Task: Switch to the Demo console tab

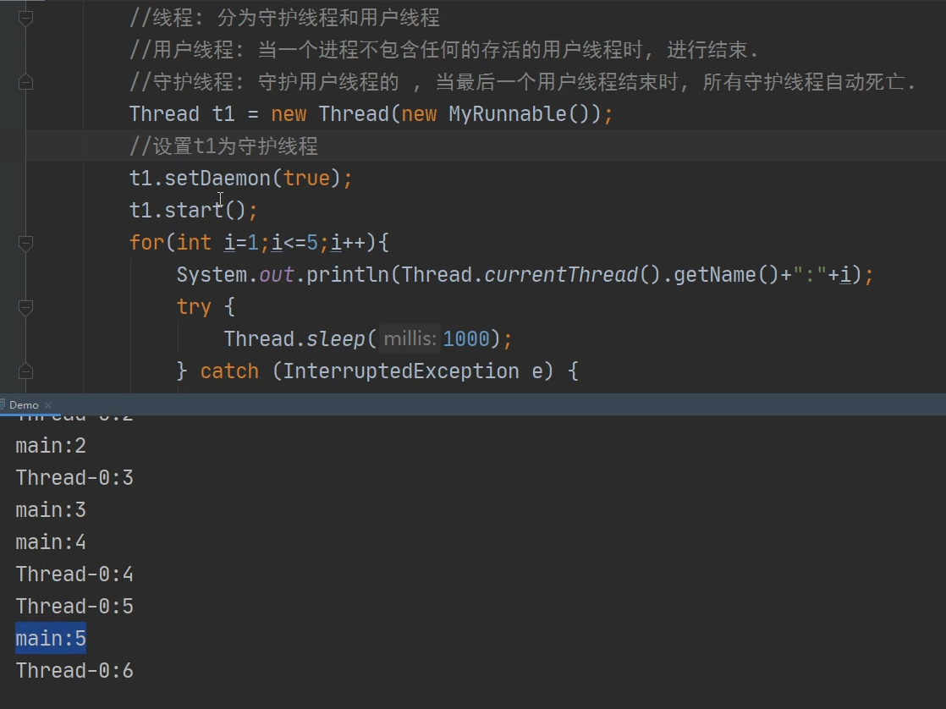Action: [24, 404]
